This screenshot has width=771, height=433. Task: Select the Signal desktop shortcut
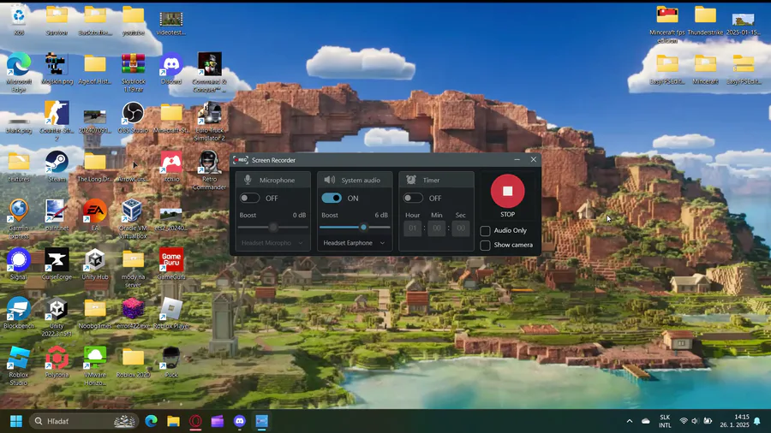(19, 264)
